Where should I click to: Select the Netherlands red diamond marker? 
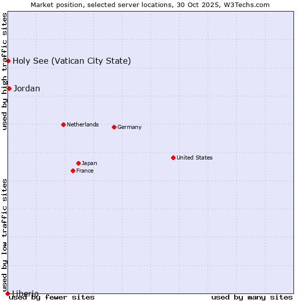63,124
